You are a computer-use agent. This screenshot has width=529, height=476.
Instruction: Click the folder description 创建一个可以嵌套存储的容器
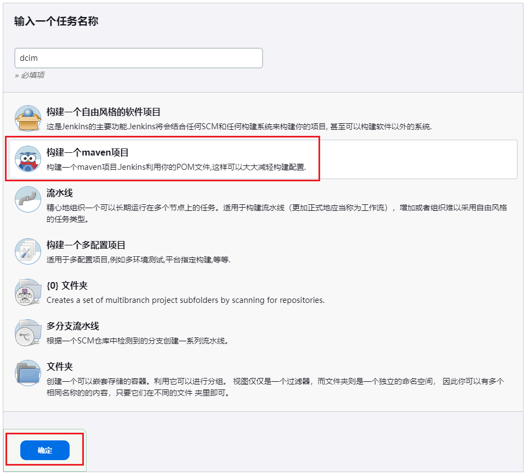[x=275, y=387]
